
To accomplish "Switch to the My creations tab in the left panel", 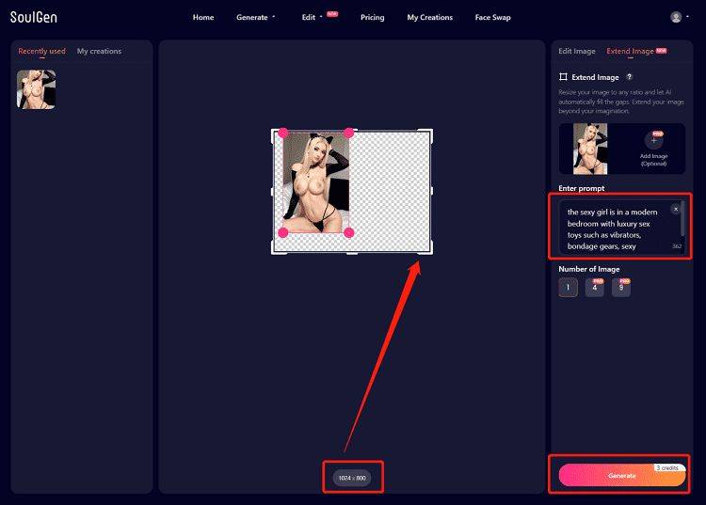I will [x=99, y=51].
